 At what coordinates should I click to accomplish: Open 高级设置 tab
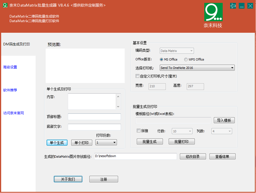[x=10, y=67]
